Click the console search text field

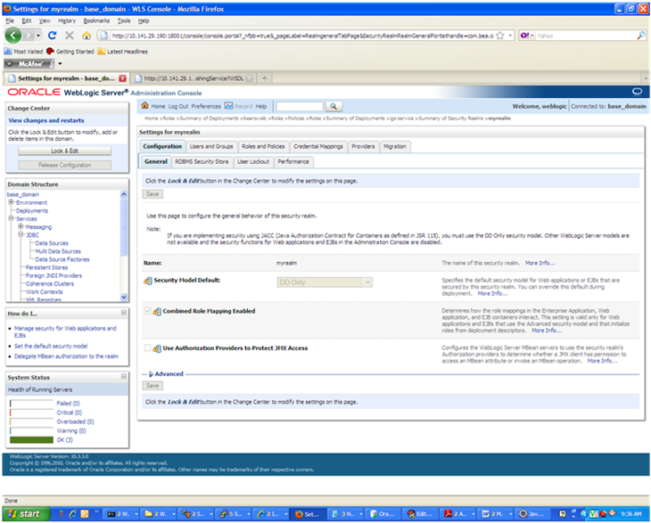[x=300, y=107]
